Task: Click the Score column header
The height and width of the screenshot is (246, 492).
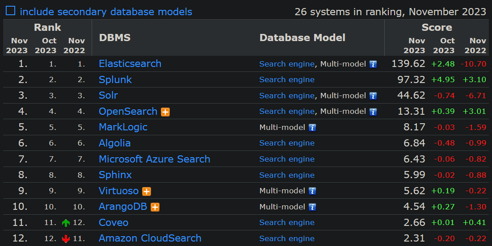Action: pyautogui.click(x=437, y=27)
